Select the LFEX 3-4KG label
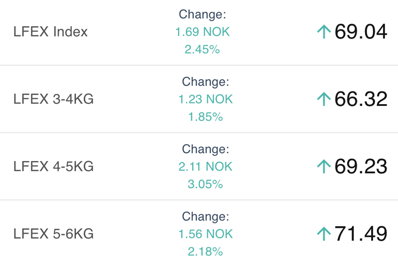Image resolution: width=398 pixels, height=263 pixels. point(54,99)
